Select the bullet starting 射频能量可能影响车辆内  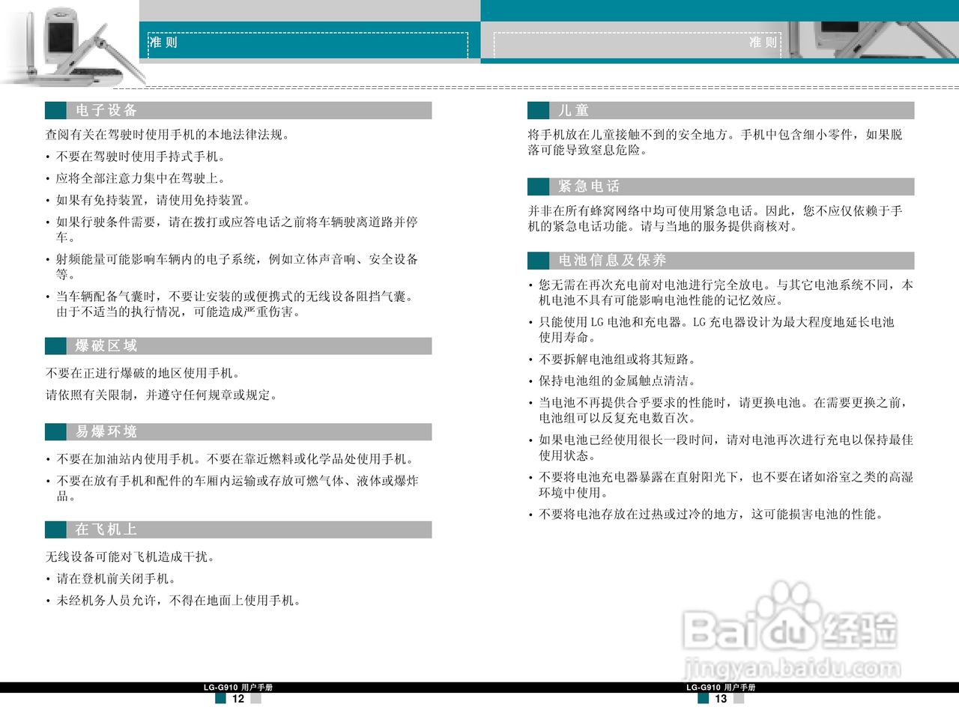pos(232,267)
